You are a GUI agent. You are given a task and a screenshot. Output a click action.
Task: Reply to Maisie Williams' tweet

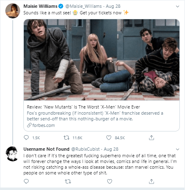(26, 138)
